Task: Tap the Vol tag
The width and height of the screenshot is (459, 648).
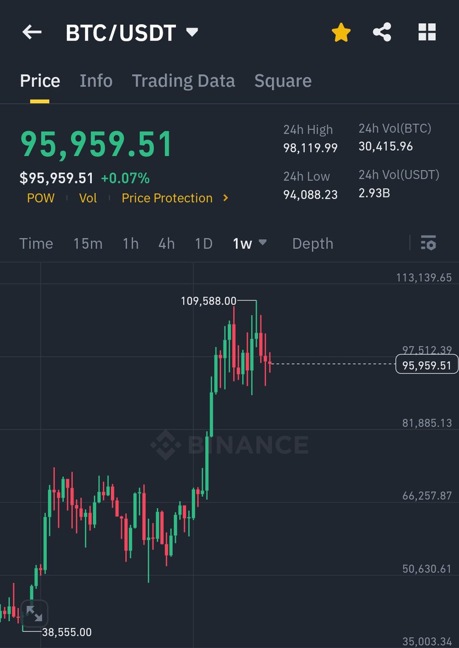Action: pos(88,198)
